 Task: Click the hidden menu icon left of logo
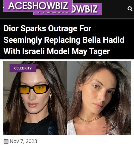click(x=3, y=7)
